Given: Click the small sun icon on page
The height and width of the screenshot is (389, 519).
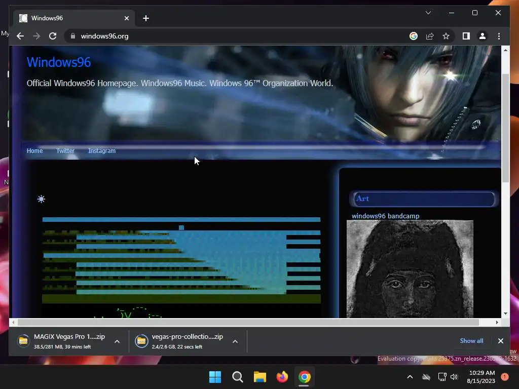Looking at the screenshot, I should 41,199.
